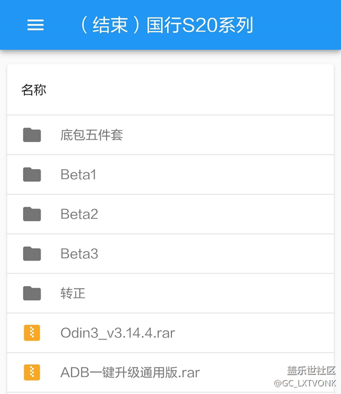Click the ADB一键升级通用版.rar archive icon
The height and width of the screenshot is (394, 341).
click(x=32, y=372)
